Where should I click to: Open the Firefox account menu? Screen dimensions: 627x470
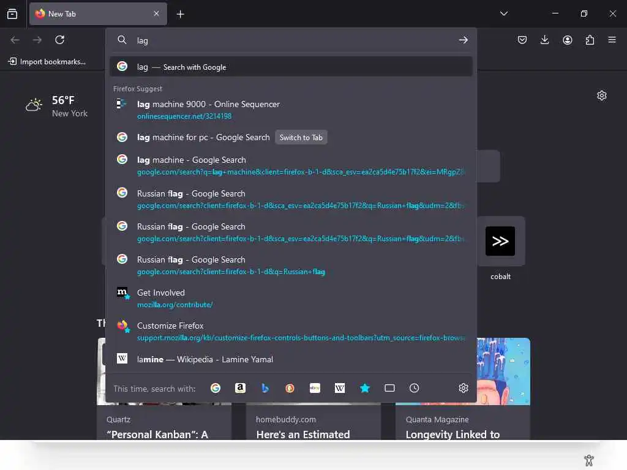[568, 40]
